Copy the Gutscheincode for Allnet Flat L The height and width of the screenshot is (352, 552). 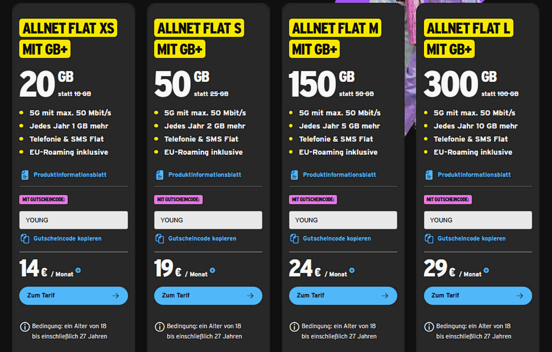pyautogui.click(x=471, y=238)
